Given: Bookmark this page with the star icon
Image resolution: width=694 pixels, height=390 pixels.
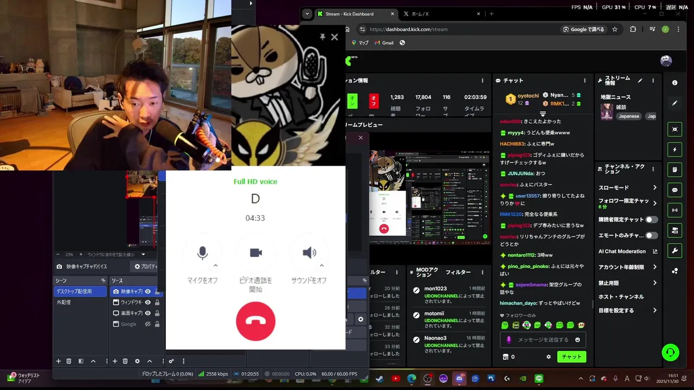Looking at the screenshot, I should [x=615, y=29].
